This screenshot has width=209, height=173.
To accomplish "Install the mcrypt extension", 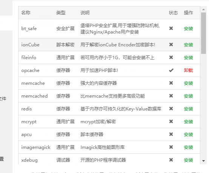I will 188,122.
